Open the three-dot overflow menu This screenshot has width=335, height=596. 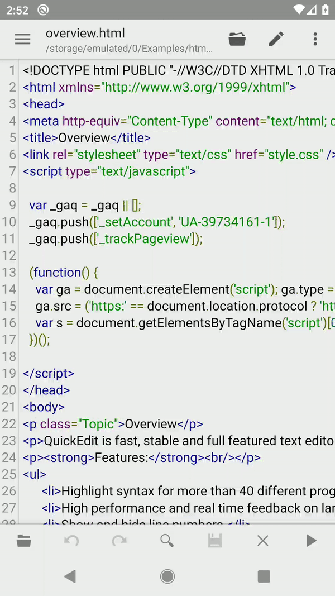(x=315, y=39)
